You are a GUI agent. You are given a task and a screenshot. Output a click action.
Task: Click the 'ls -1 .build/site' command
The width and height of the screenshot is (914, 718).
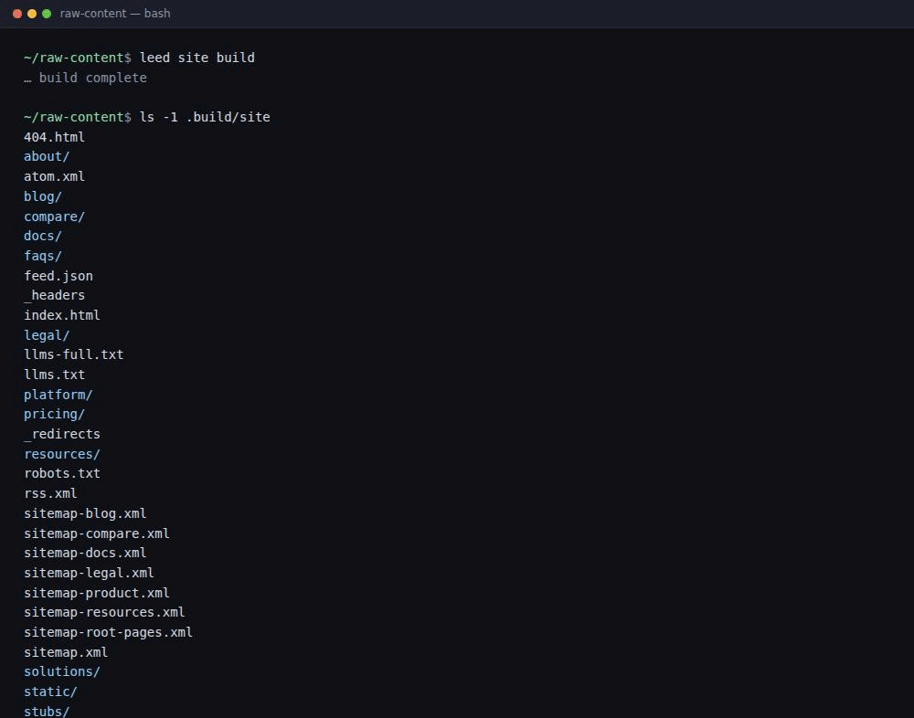click(205, 117)
